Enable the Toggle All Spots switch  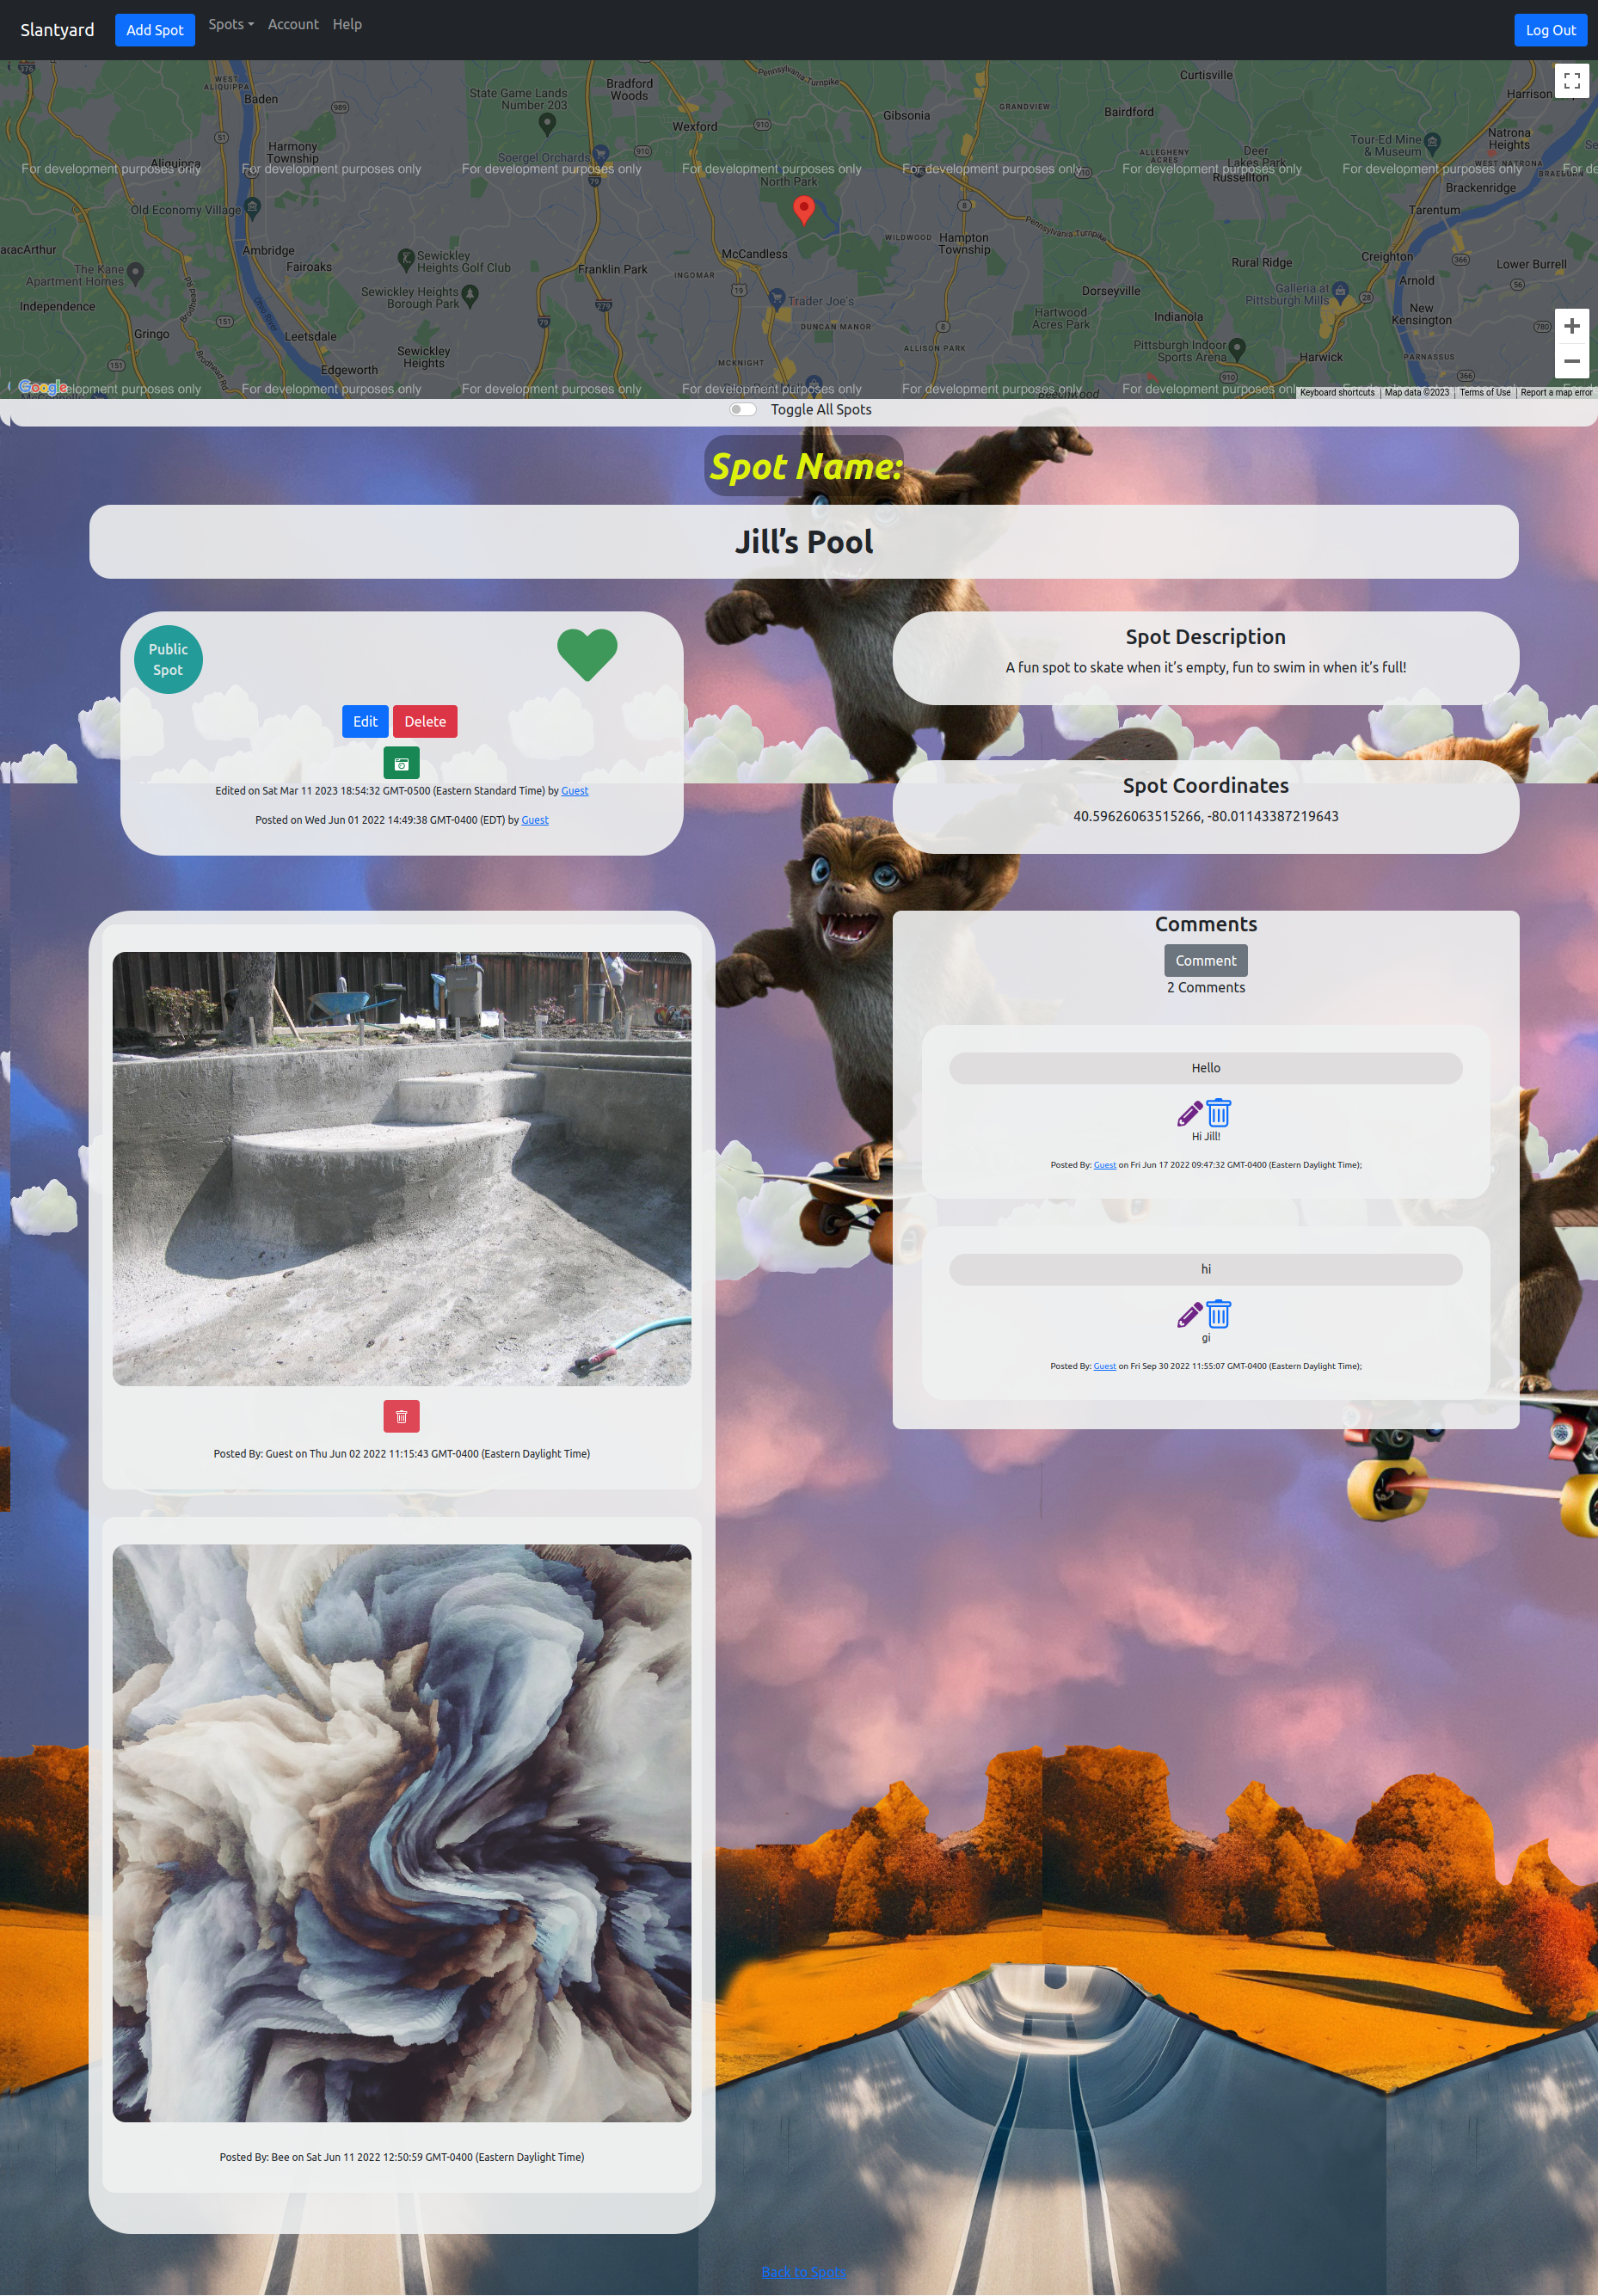pyautogui.click(x=743, y=409)
